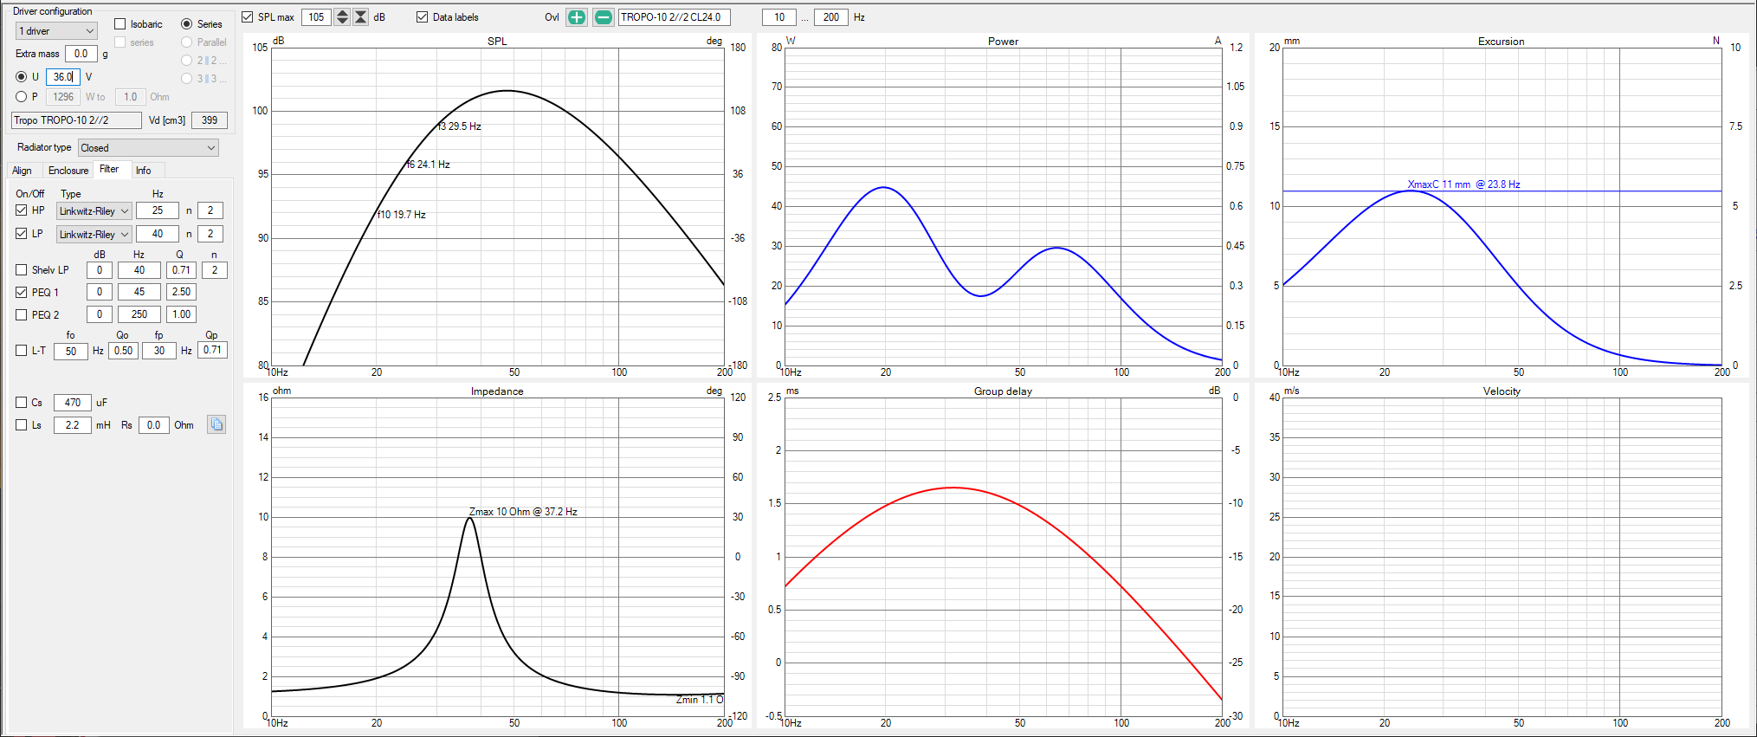Screen dimensions: 1757x737
Task: Add overlay with the green plus button
Action: pos(577,17)
